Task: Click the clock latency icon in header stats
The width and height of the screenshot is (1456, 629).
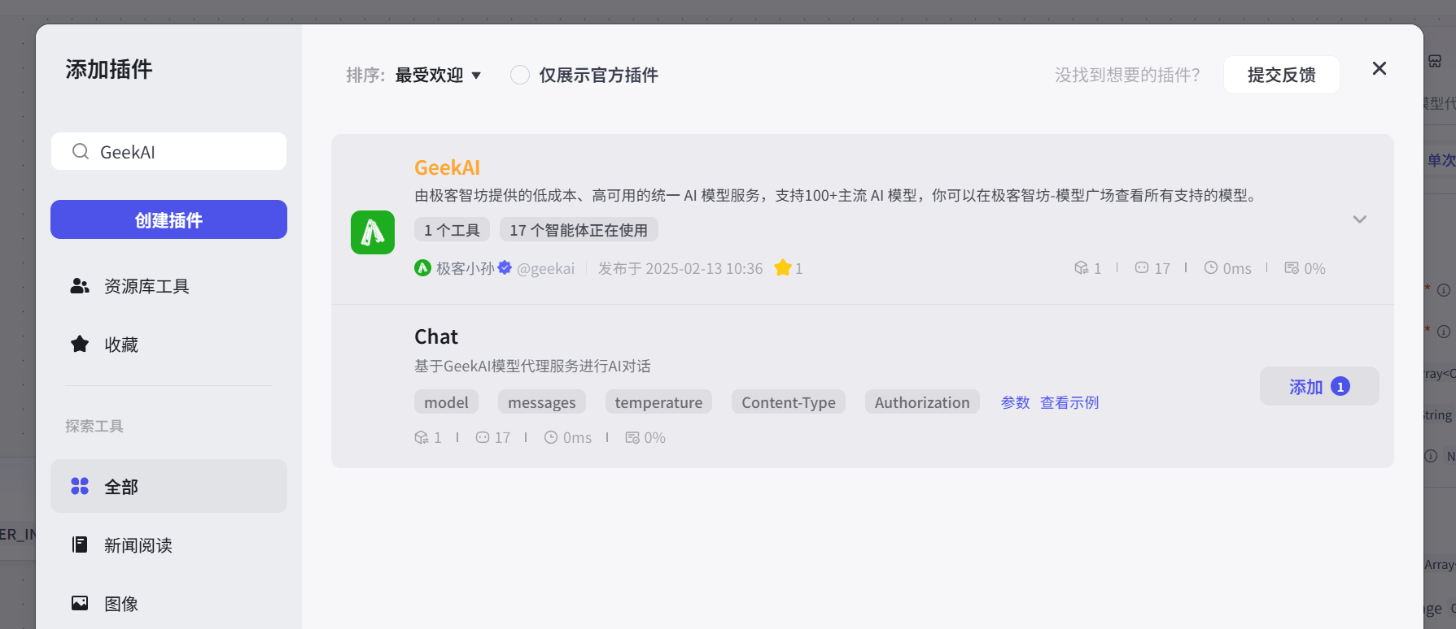Action: click(1211, 267)
